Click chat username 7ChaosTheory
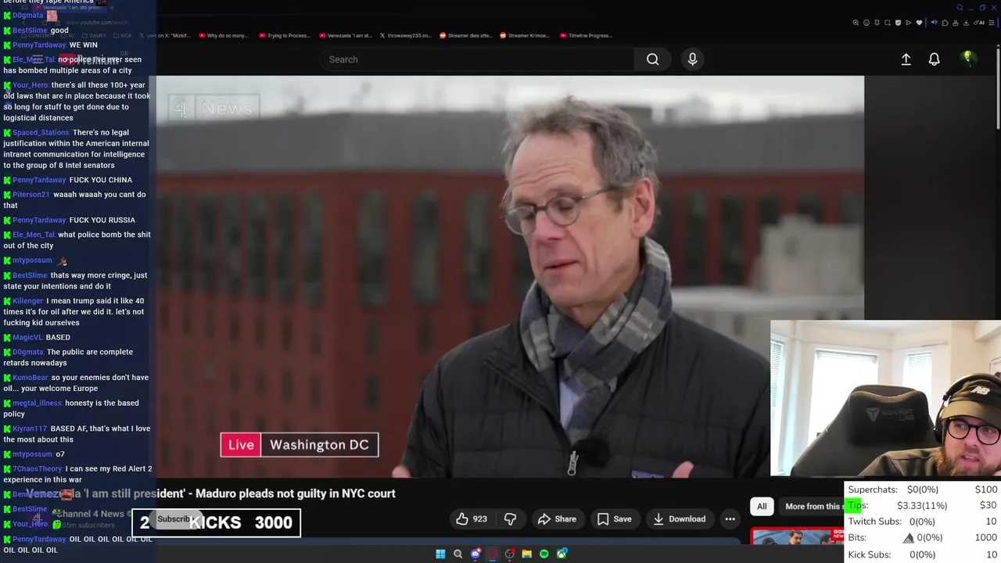This screenshot has width=1001, height=563. pos(38,468)
